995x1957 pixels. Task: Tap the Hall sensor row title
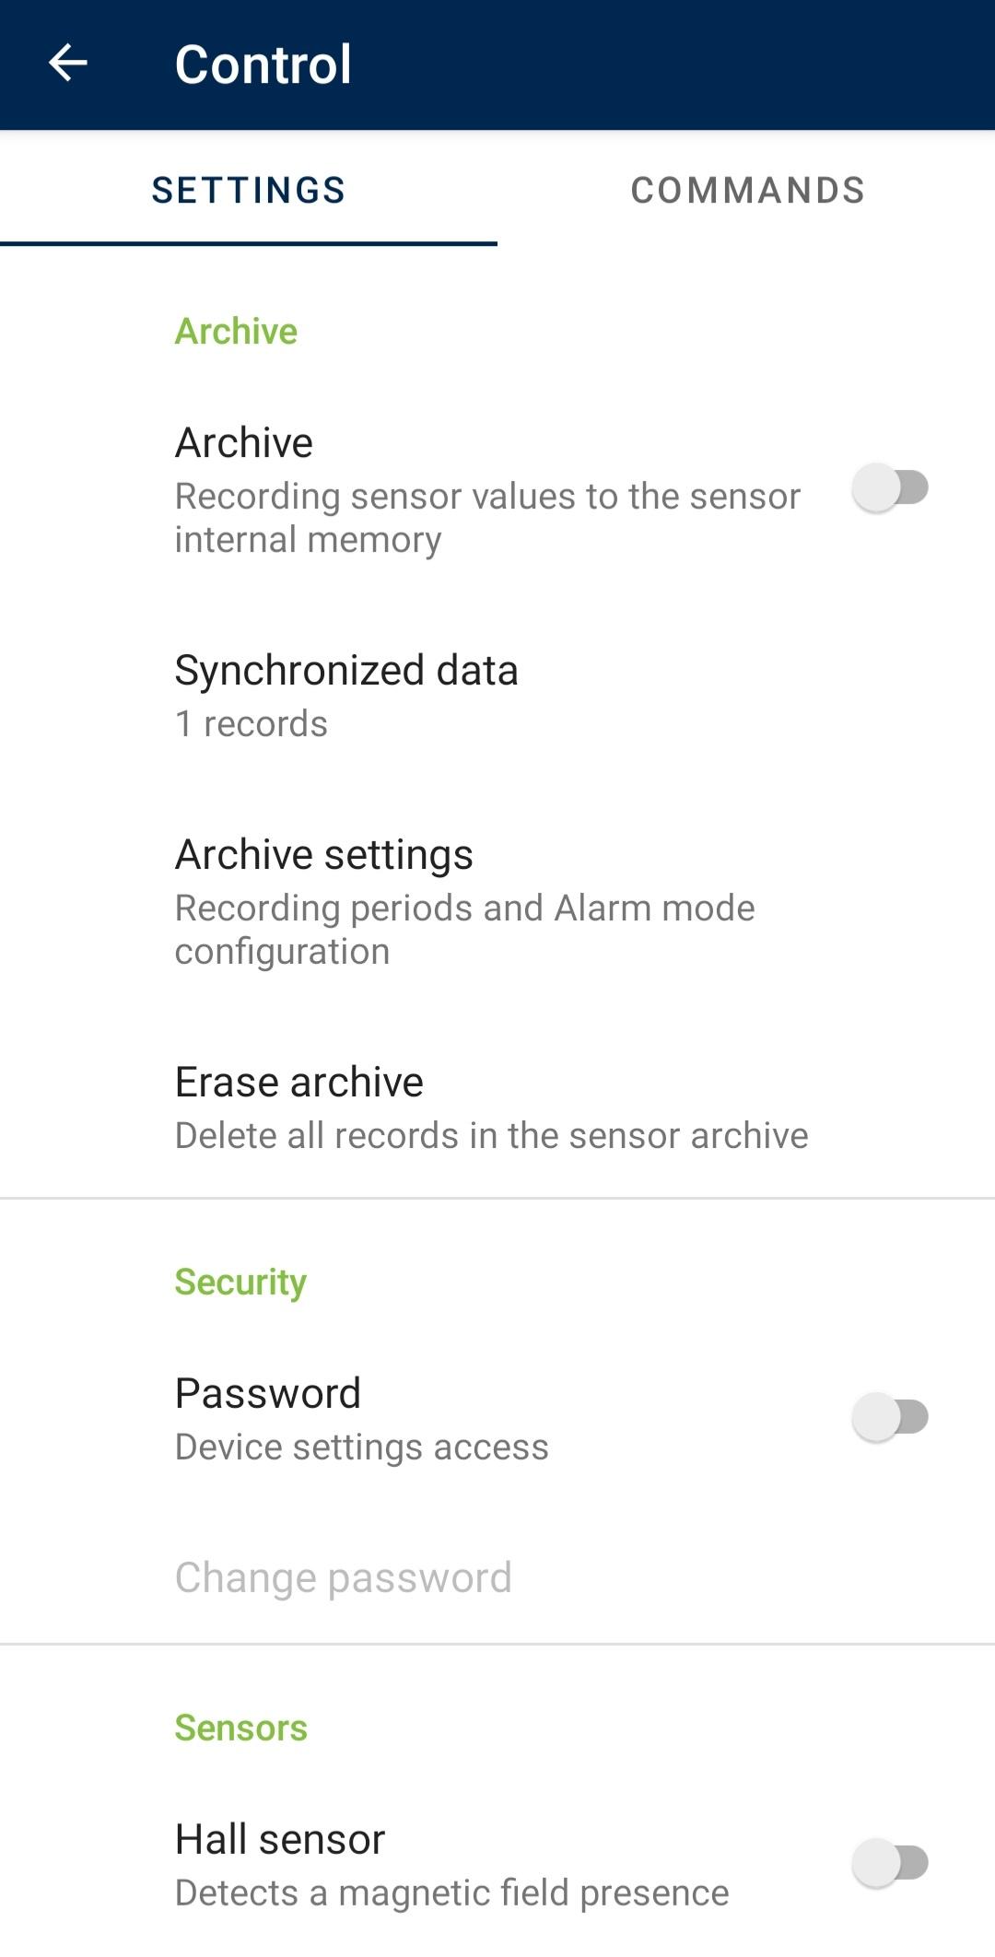tap(280, 1840)
